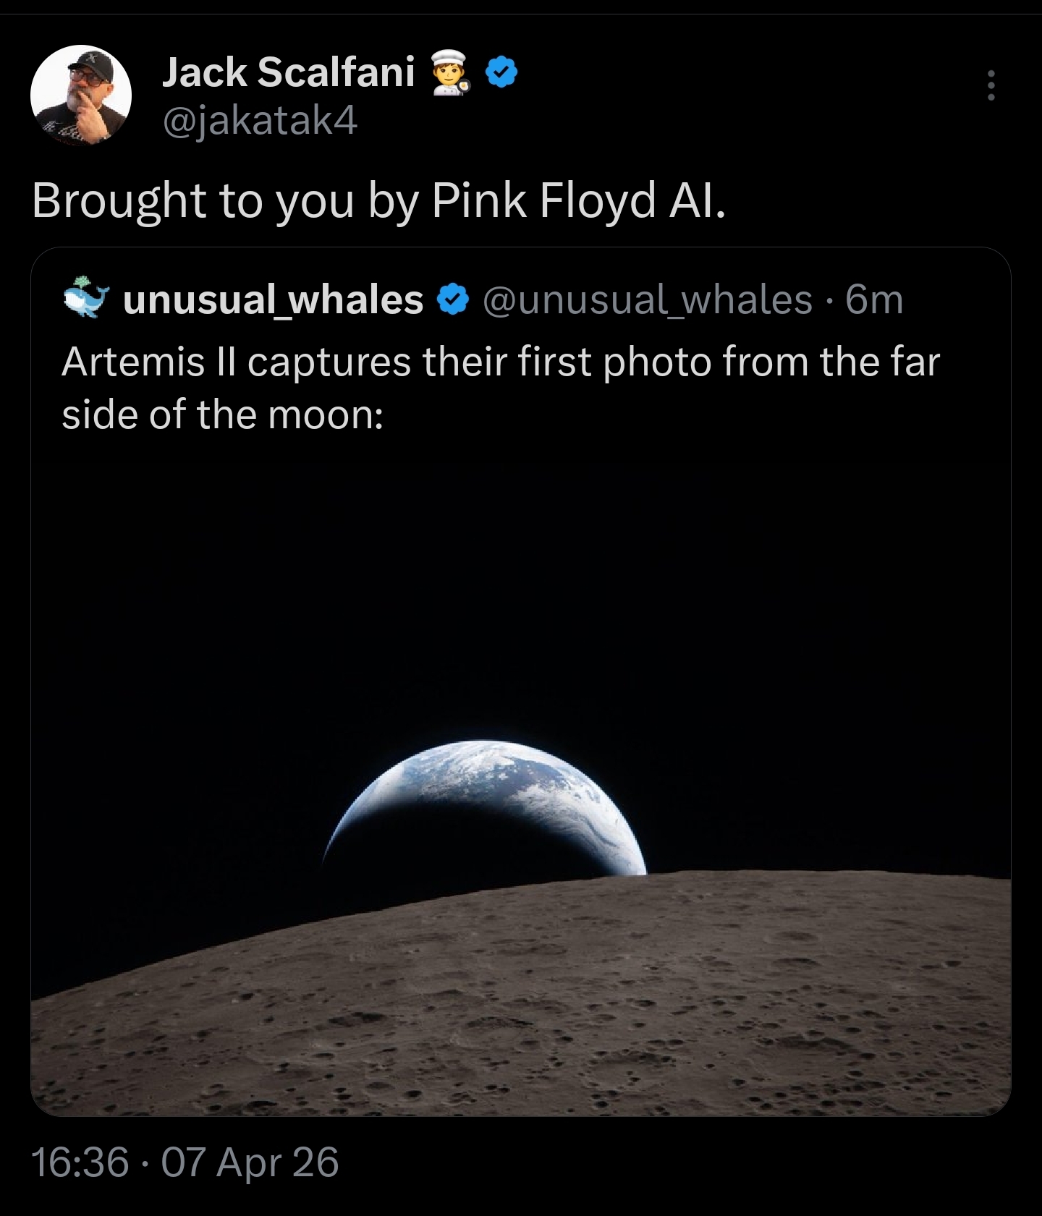Click the 6m timestamp on the quoted post

874,299
